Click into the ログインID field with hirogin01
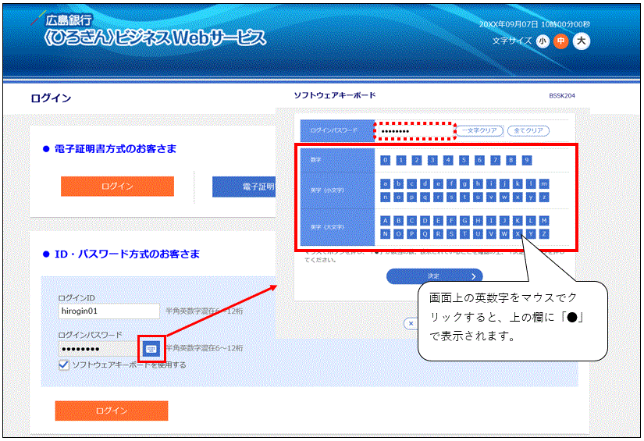Image resolution: width=644 pixels, height=441 pixels. click(109, 311)
